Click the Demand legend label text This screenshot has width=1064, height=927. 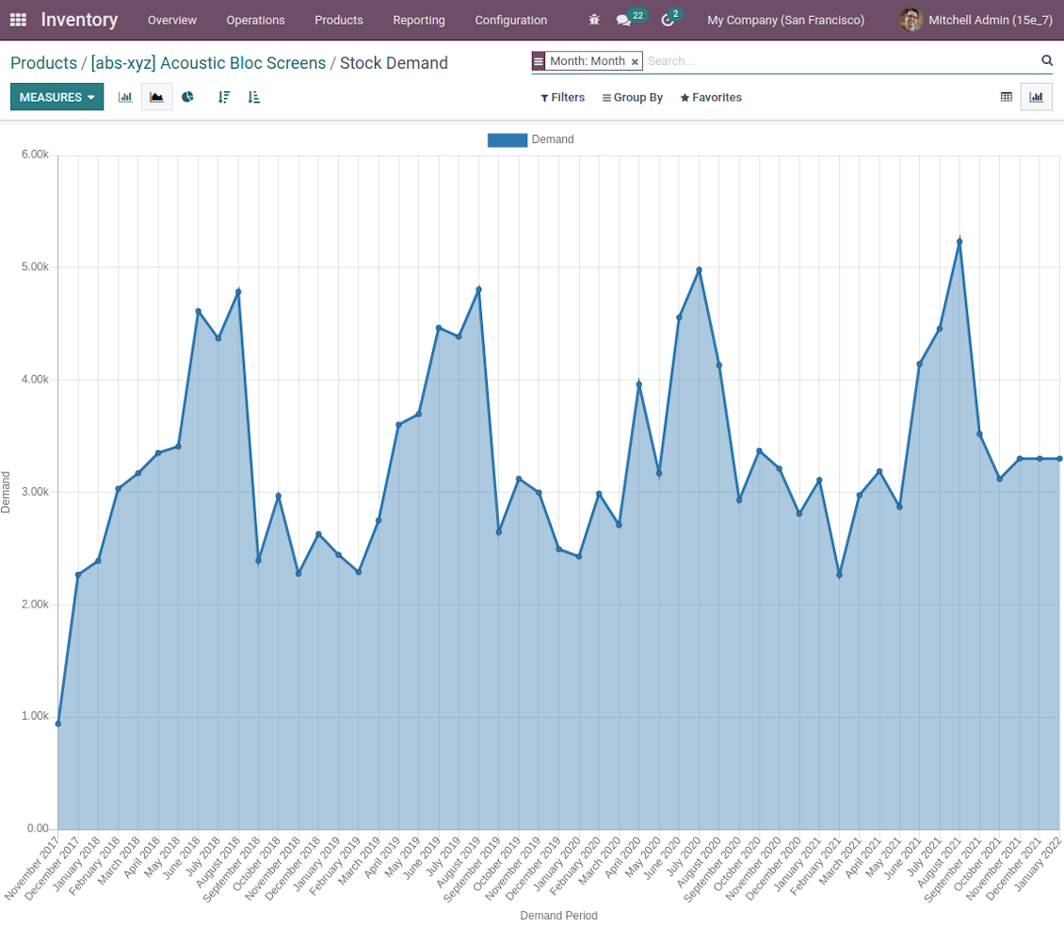coord(553,139)
